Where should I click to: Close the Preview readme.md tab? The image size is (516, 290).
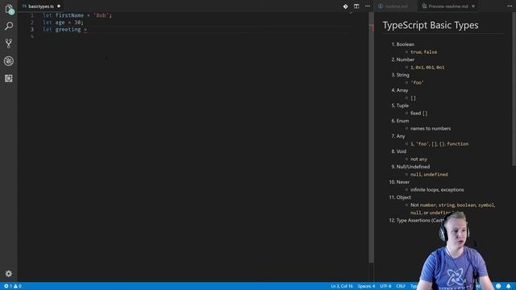tap(473, 6)
